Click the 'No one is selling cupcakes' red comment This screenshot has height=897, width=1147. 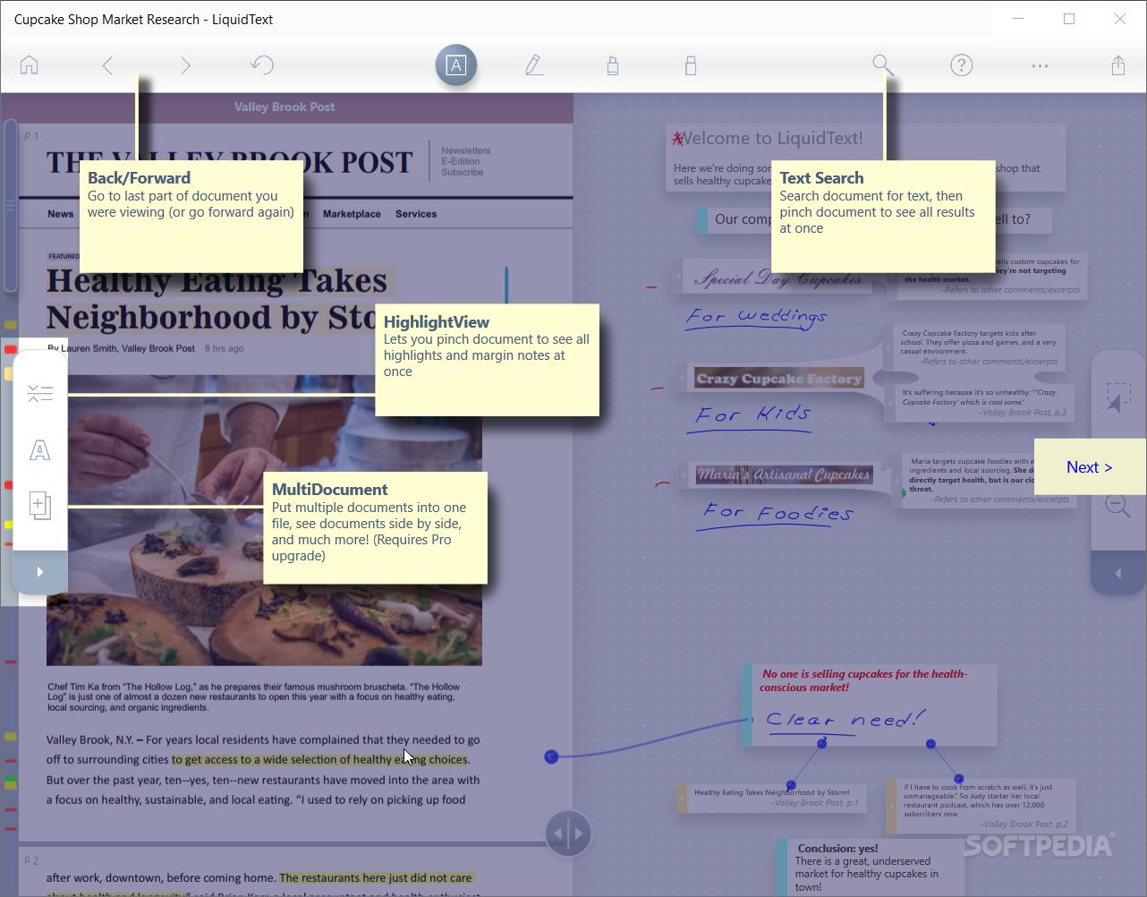(864, 680)
